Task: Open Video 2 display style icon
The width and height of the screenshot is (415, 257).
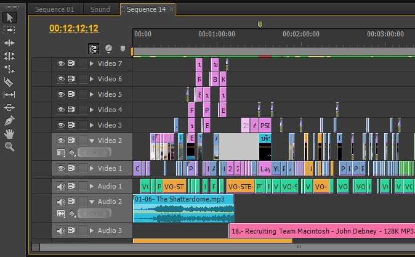Action: click(61, 153)
